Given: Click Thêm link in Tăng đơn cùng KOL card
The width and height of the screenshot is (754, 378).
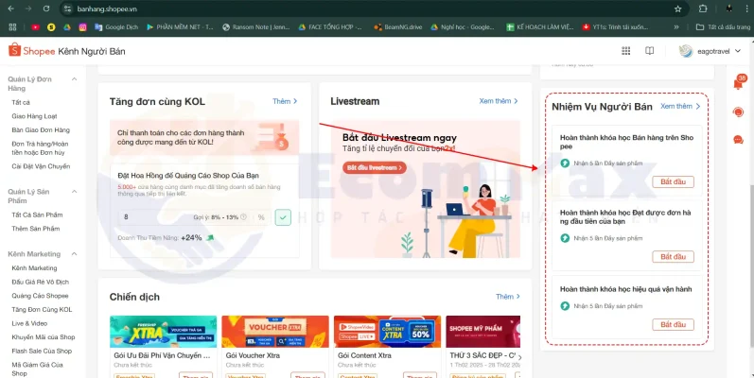Looking at the screenshot, I should pos(285,101).
